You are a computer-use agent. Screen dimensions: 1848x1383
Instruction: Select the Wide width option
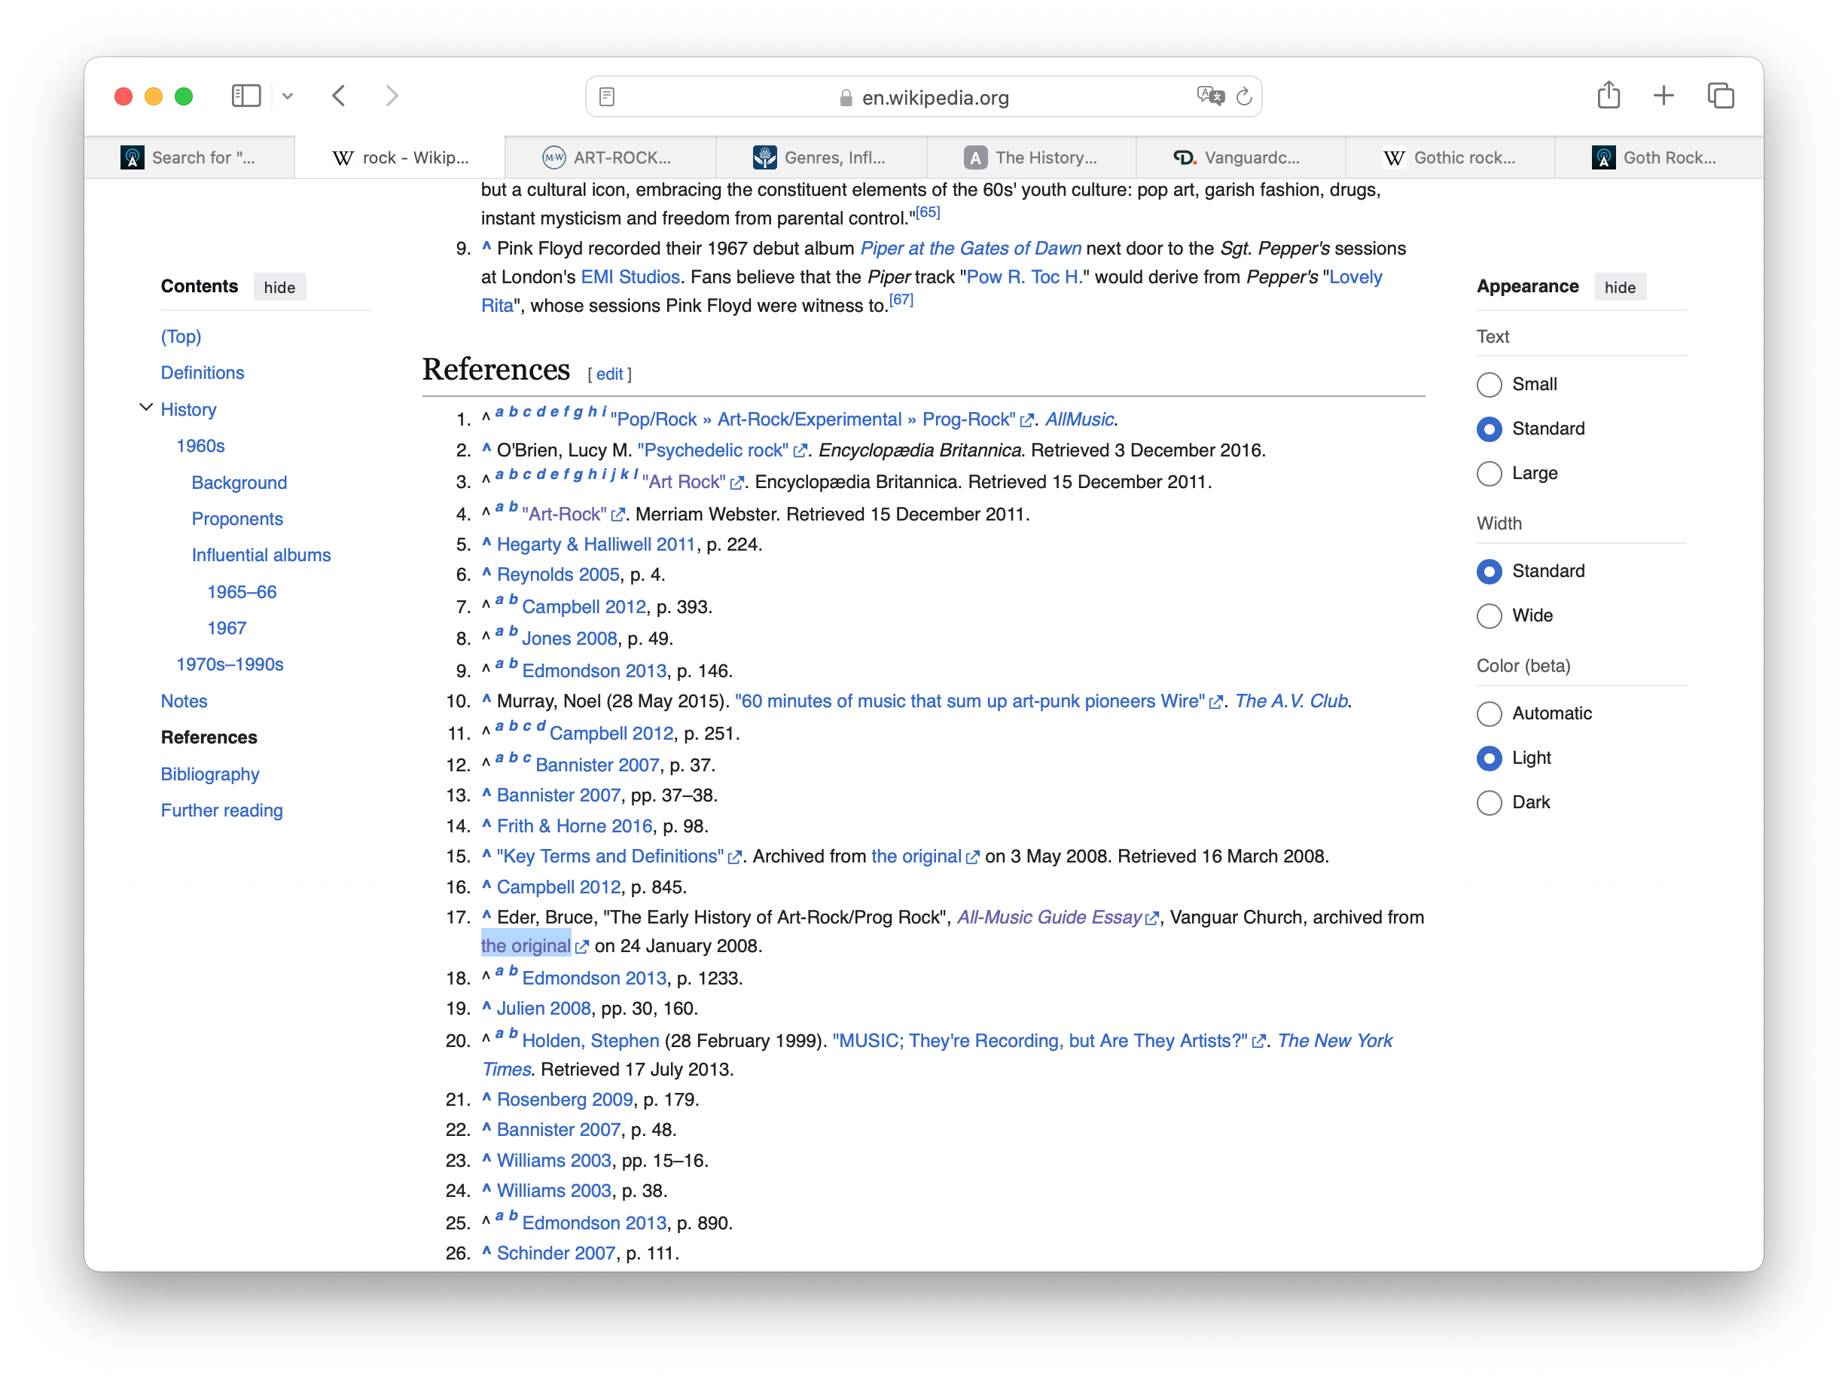pos(1489,616)
